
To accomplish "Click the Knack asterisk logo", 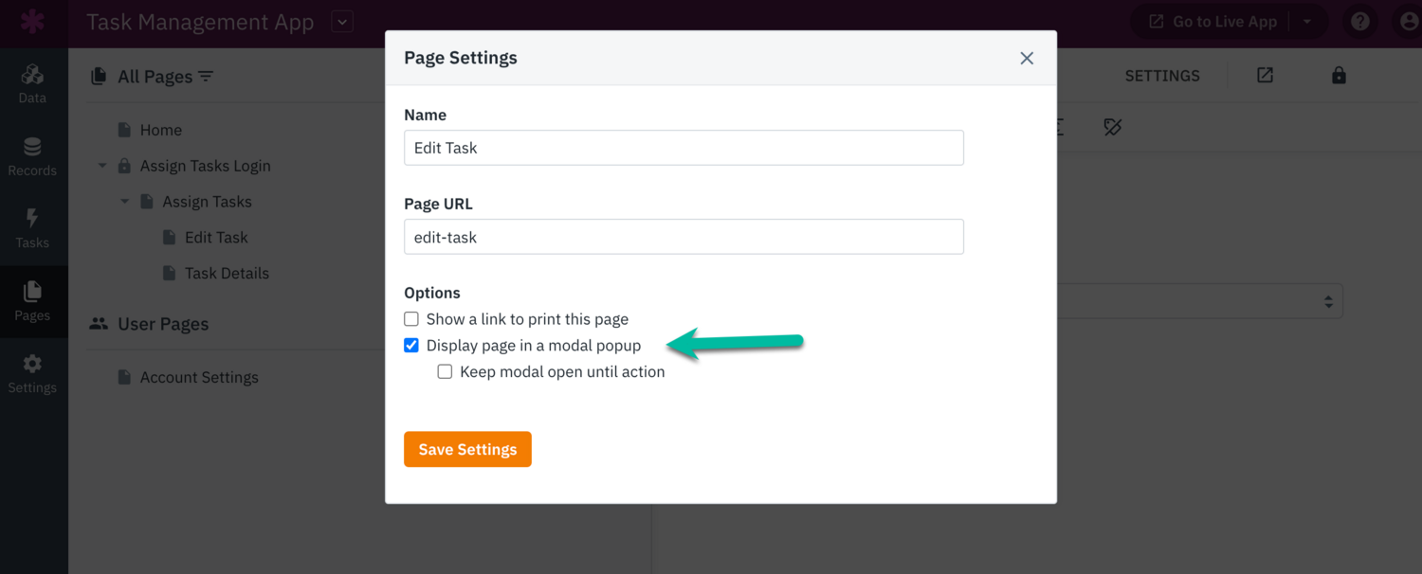I will 33,21.
